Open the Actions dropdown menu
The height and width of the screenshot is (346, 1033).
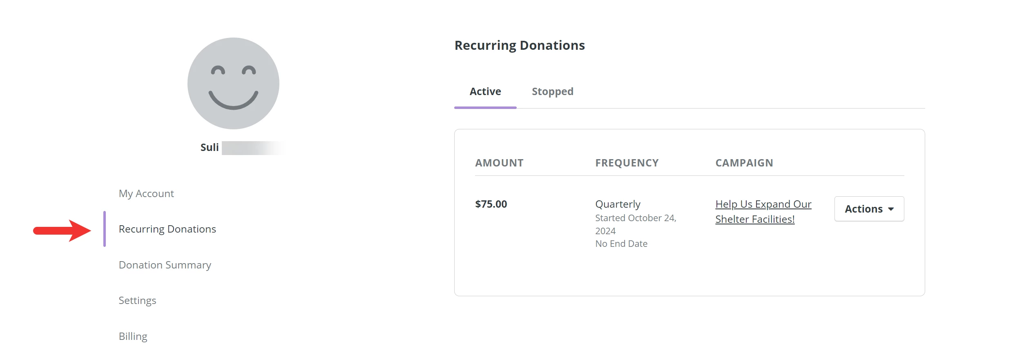tap(868, 208)
